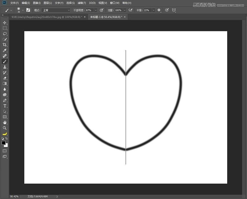This screenshot has width=247, height=199.
Task: Select the Zoom tool
Action: pyautogui.click(x=5, y=128)
